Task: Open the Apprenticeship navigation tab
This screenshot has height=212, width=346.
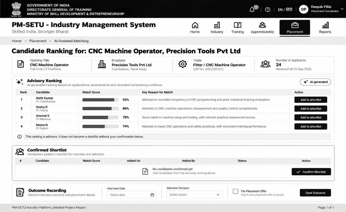Action: 262,28
